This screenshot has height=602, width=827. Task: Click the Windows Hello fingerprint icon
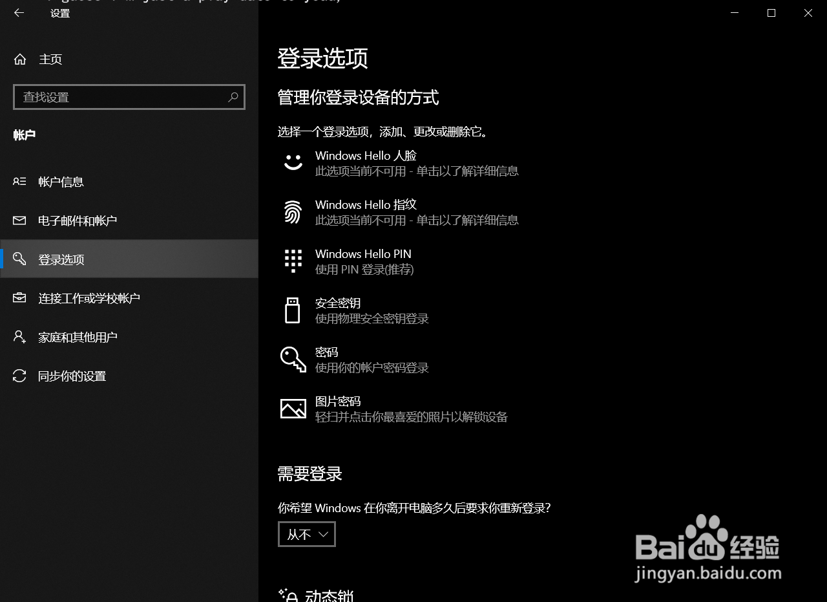[293, 212]
